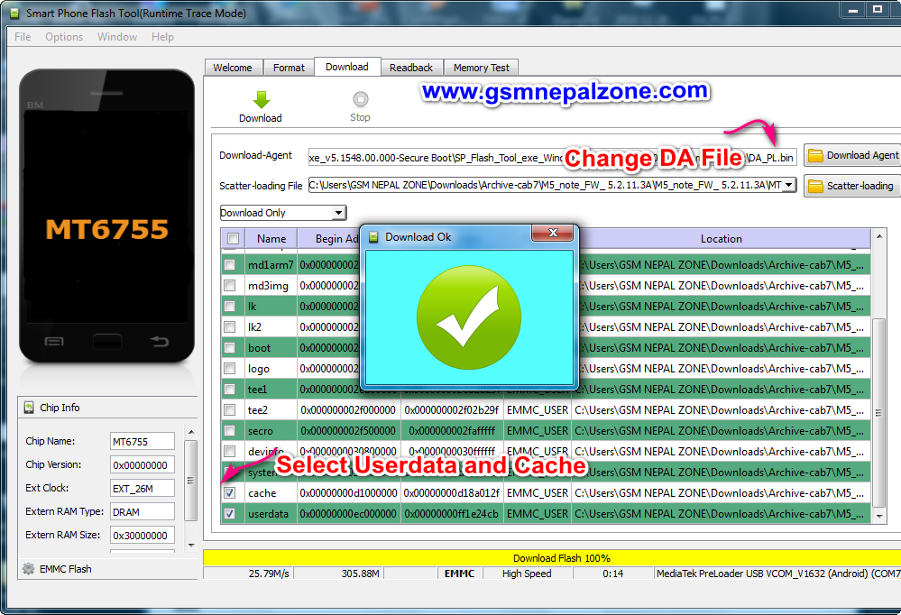Click the Location column header
Image resolution: width=901 pixels, height=615 pixels.
(722, 239)
